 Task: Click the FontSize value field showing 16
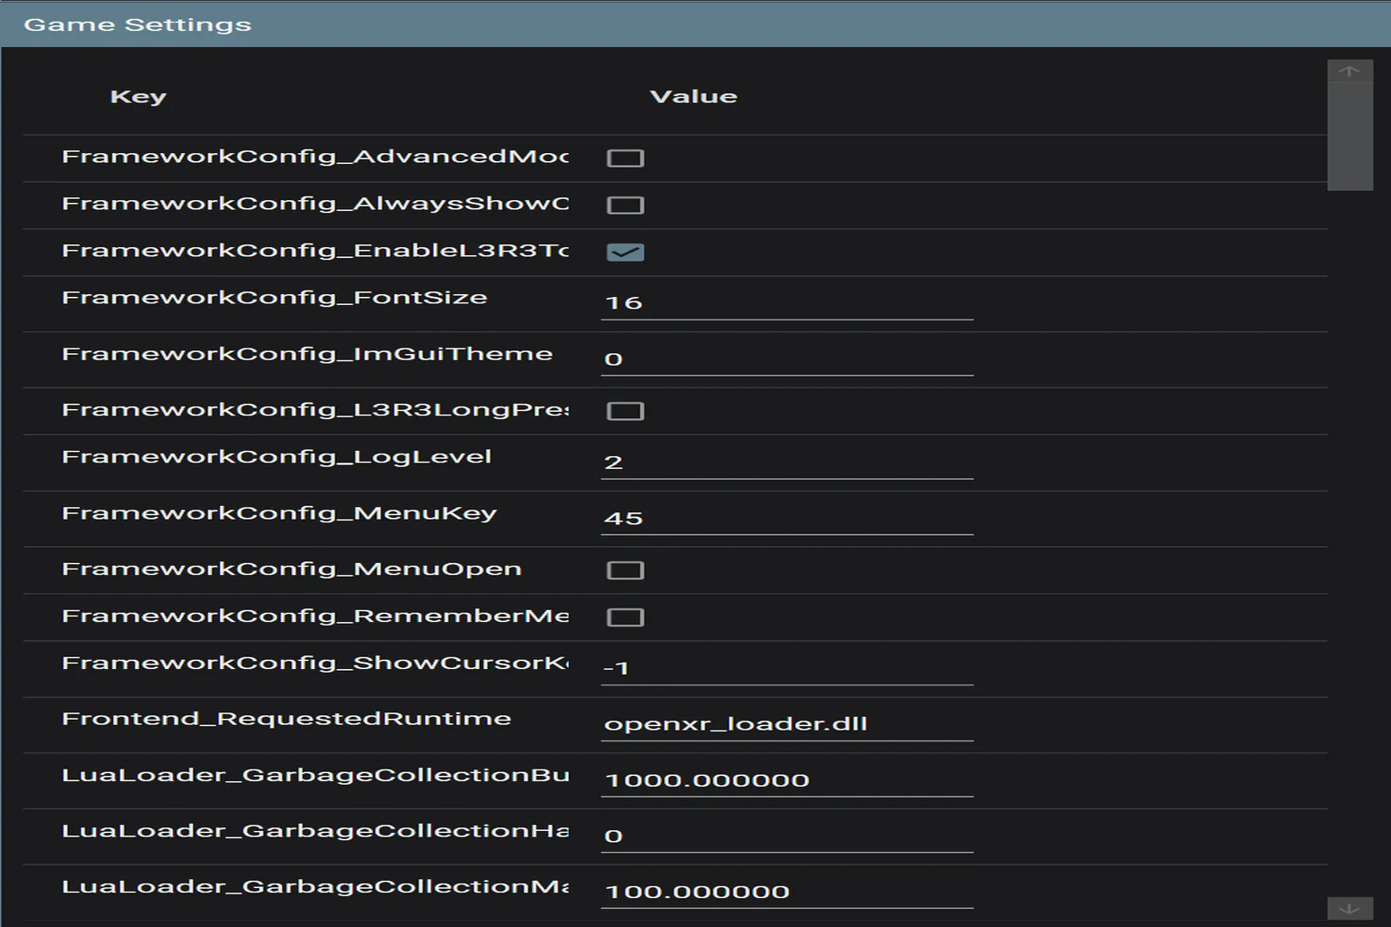(787, 303)
